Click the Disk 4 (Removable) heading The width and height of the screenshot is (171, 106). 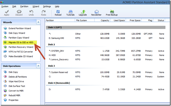coord(59,83)
